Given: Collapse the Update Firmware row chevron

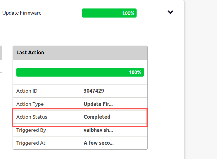Looking at the screenshot, I should [x=170, y=12].
